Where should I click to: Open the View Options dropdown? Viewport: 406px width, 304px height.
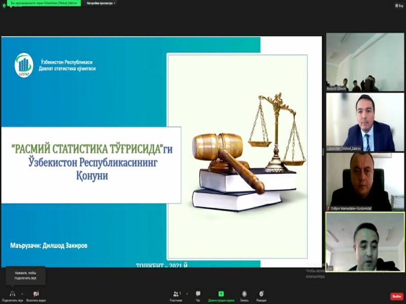[101, 3]
